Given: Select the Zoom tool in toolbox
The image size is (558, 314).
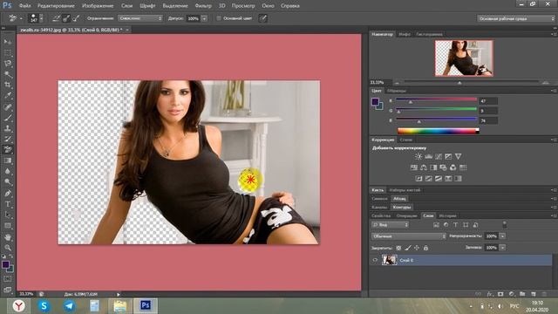Looking at the screenshot, I should point(8,248).
